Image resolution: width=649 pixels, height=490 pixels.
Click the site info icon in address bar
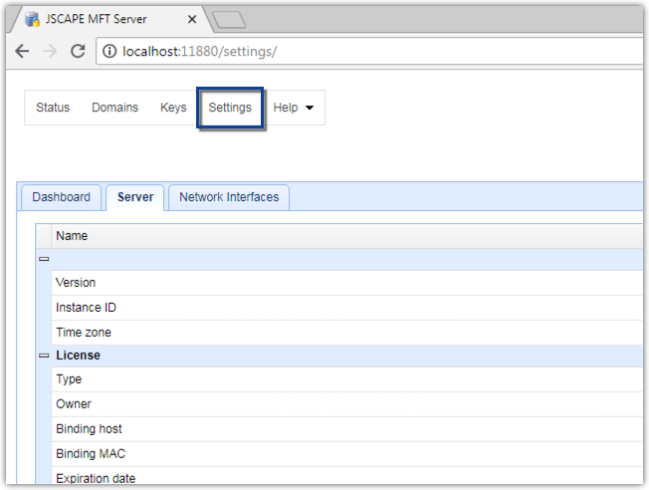(109, 52)
